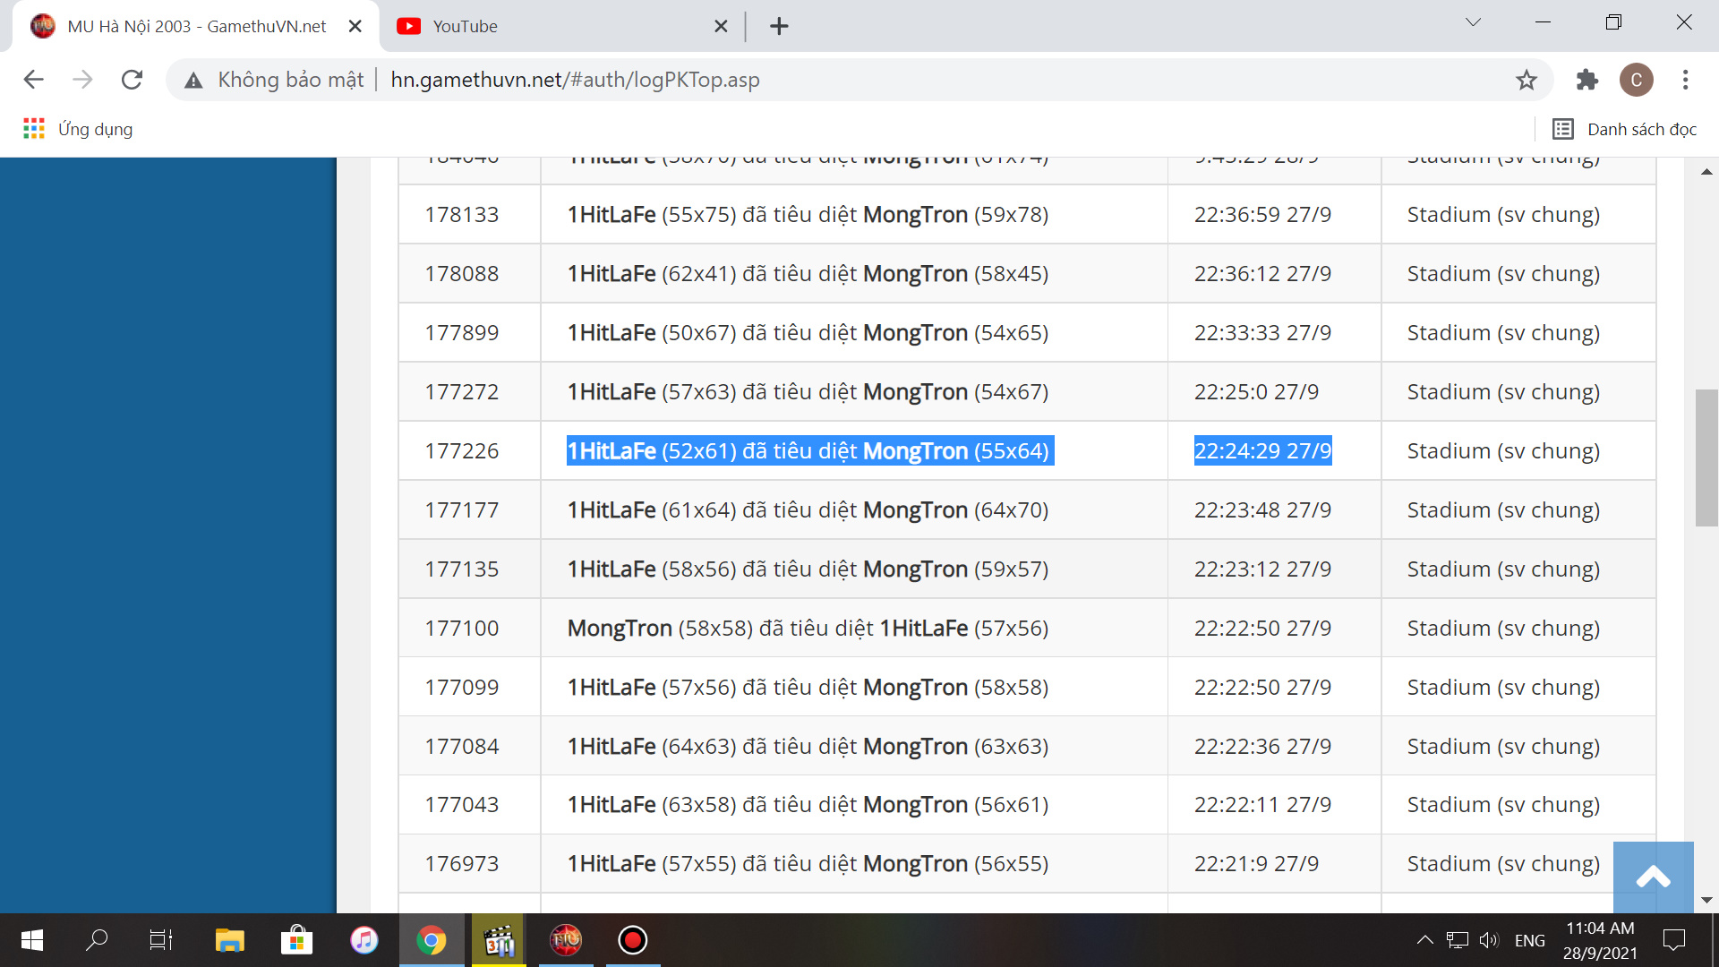Open iTunes from the taskbar
The height and width of the screenshot is (967, 1719).
pos(363,940)
